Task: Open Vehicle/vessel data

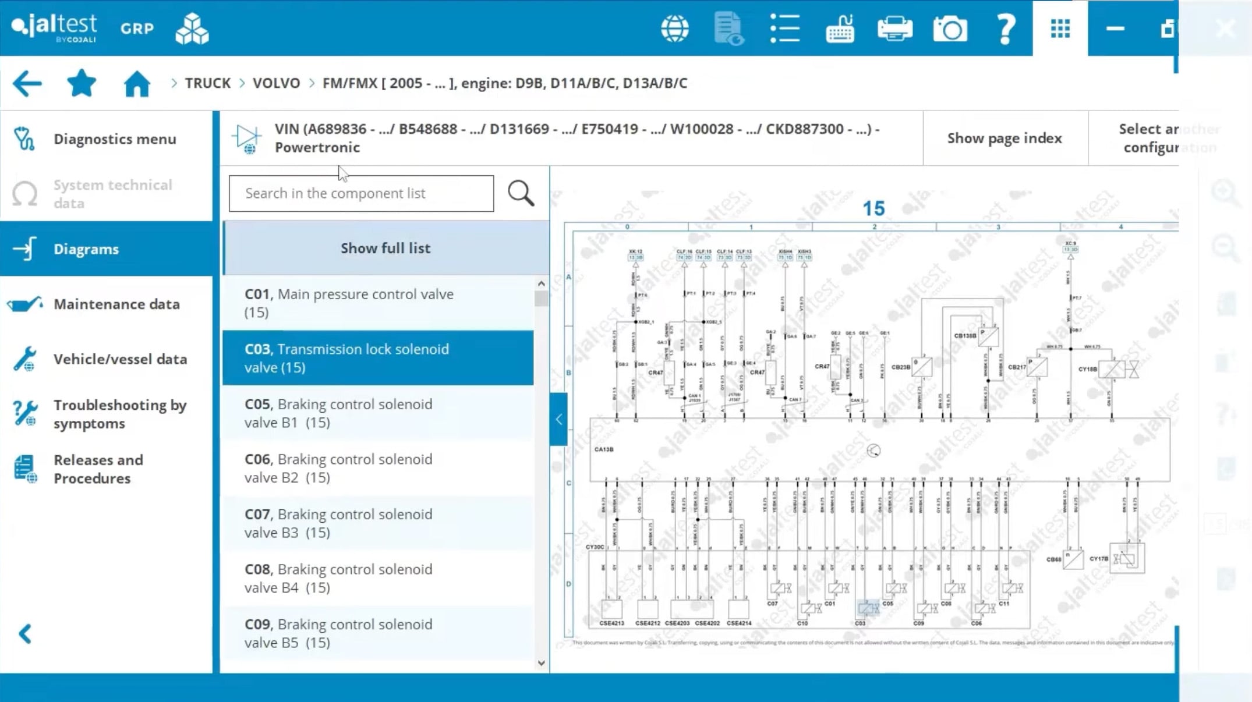Action: click(x=107, y=359)
